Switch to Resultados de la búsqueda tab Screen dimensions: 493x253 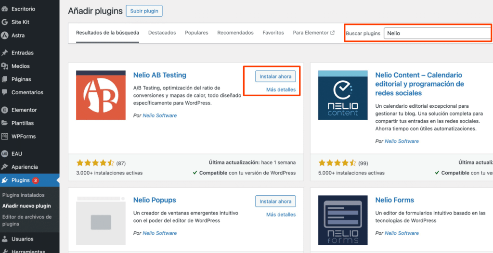(x=107, y=33)
